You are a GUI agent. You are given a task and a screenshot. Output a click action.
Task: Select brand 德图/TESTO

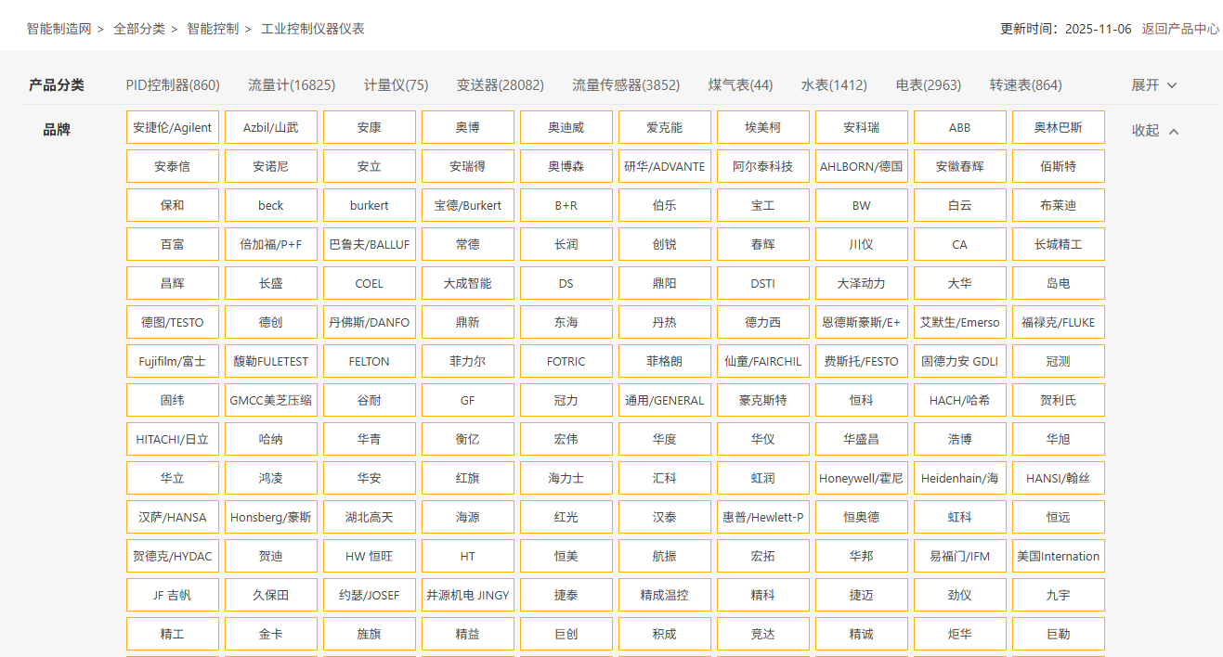173,323
